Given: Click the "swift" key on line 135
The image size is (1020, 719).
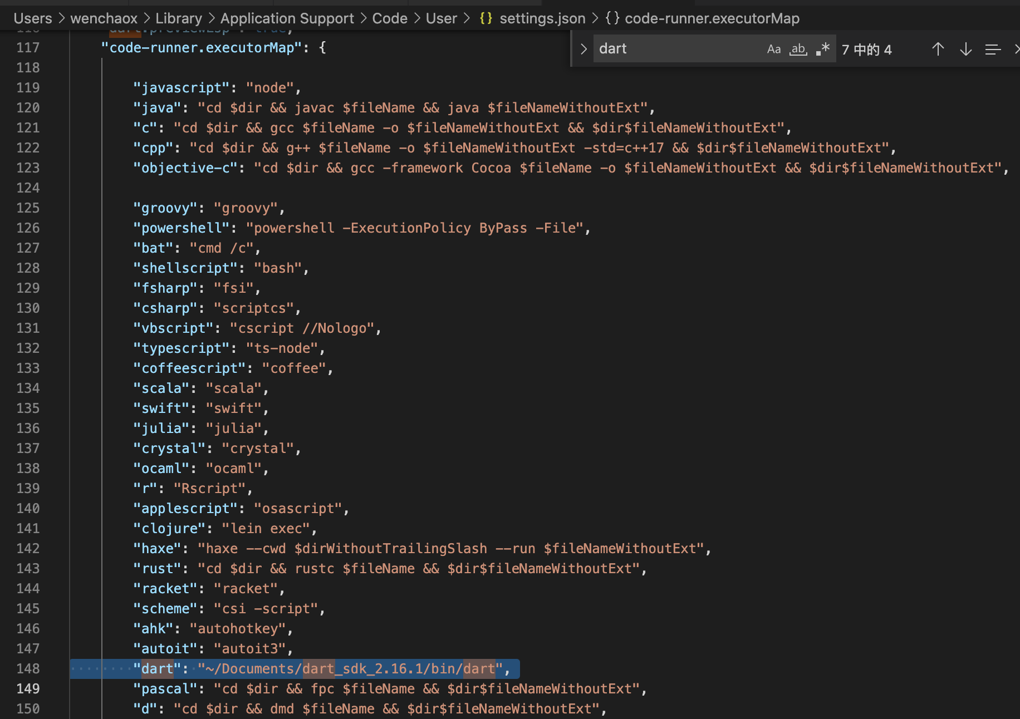Looking at the screenshot, I should pos(161,408).
